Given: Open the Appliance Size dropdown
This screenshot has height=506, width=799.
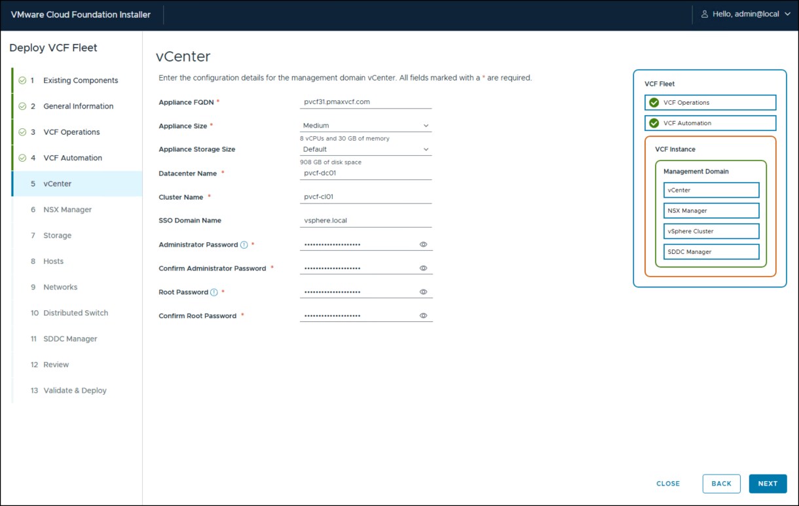Looking at the screenshot, I should click(x=366, y=126).
